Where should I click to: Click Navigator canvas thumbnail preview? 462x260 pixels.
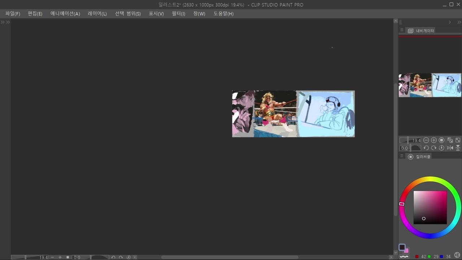click(430, 85)
